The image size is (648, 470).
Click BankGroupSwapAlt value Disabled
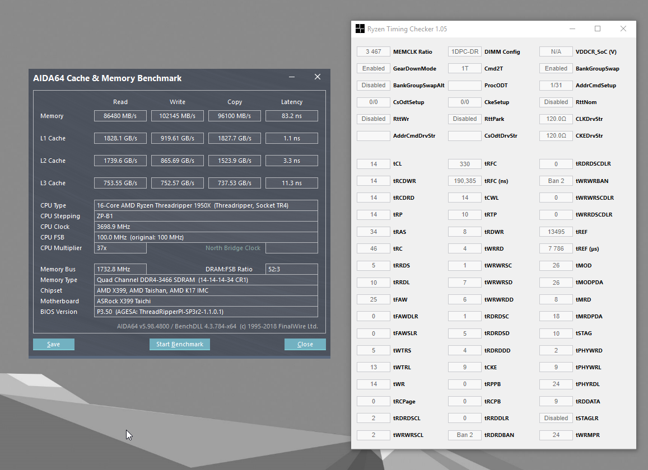coord(374,85)
